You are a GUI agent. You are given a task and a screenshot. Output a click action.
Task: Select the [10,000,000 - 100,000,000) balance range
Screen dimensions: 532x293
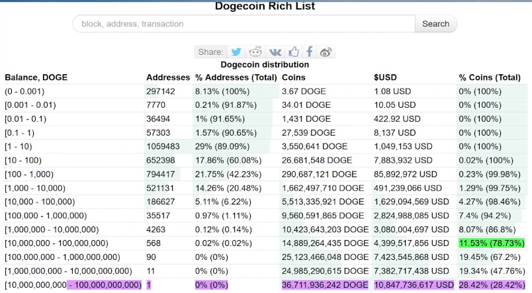pos(56,243)
